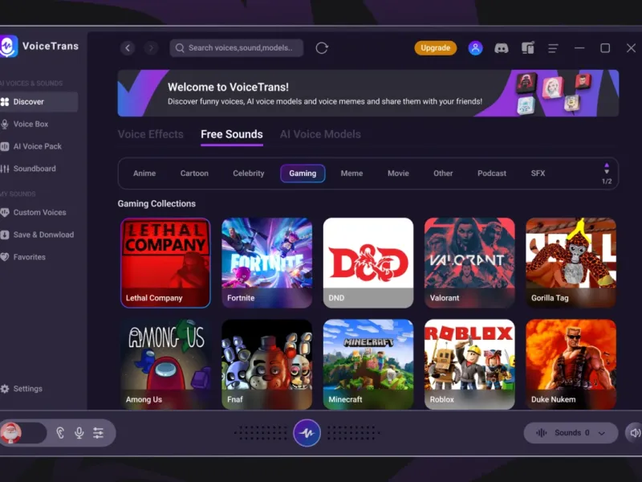Open the Roblox collection
The width and height of the screenshot is (642, 482).
click(x=469, y=365)
